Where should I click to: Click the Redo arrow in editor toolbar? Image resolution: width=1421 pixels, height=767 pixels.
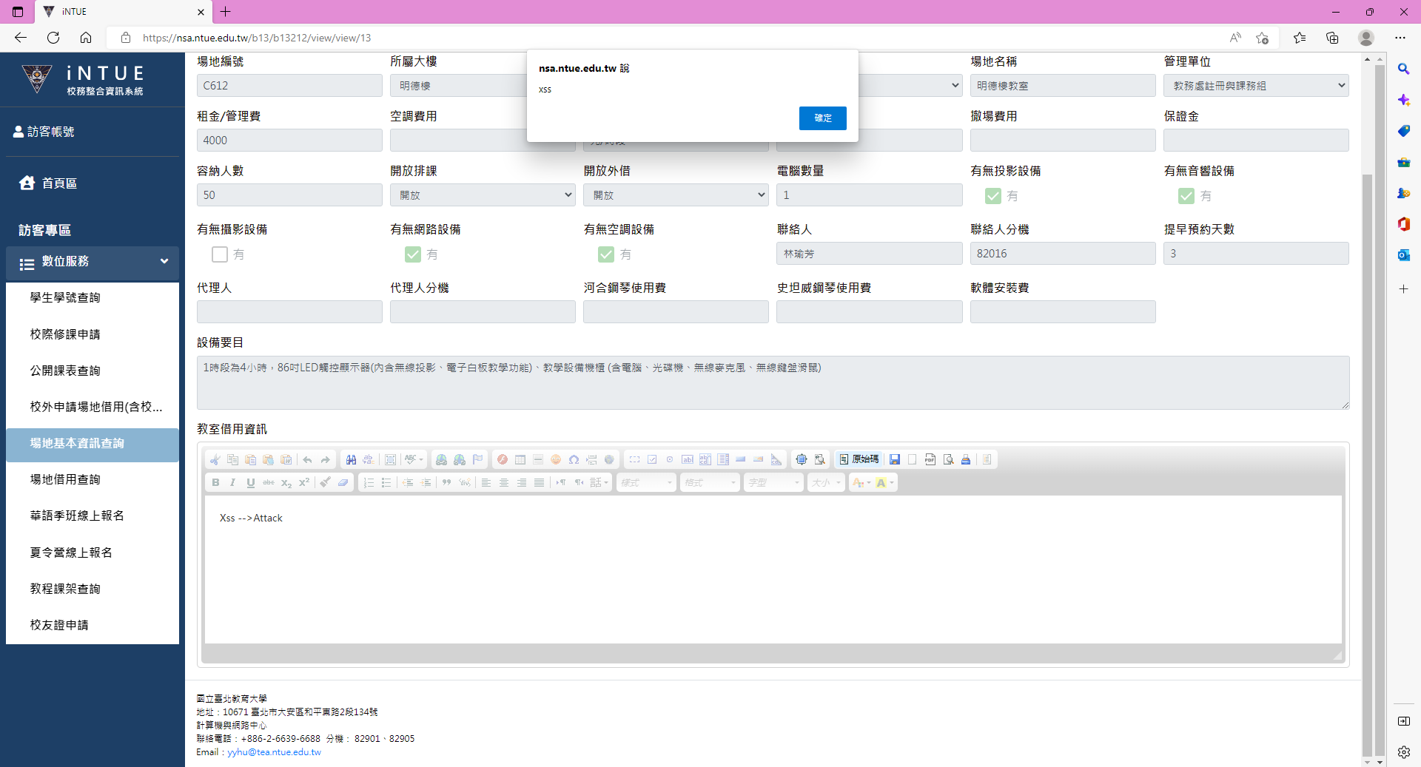325,459
